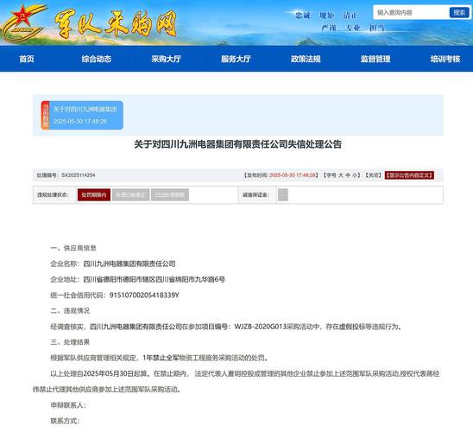Open 政策法规 policies and regulations
Image resolution: width=473 pixels, height=432 pixels.
(306, 59)
